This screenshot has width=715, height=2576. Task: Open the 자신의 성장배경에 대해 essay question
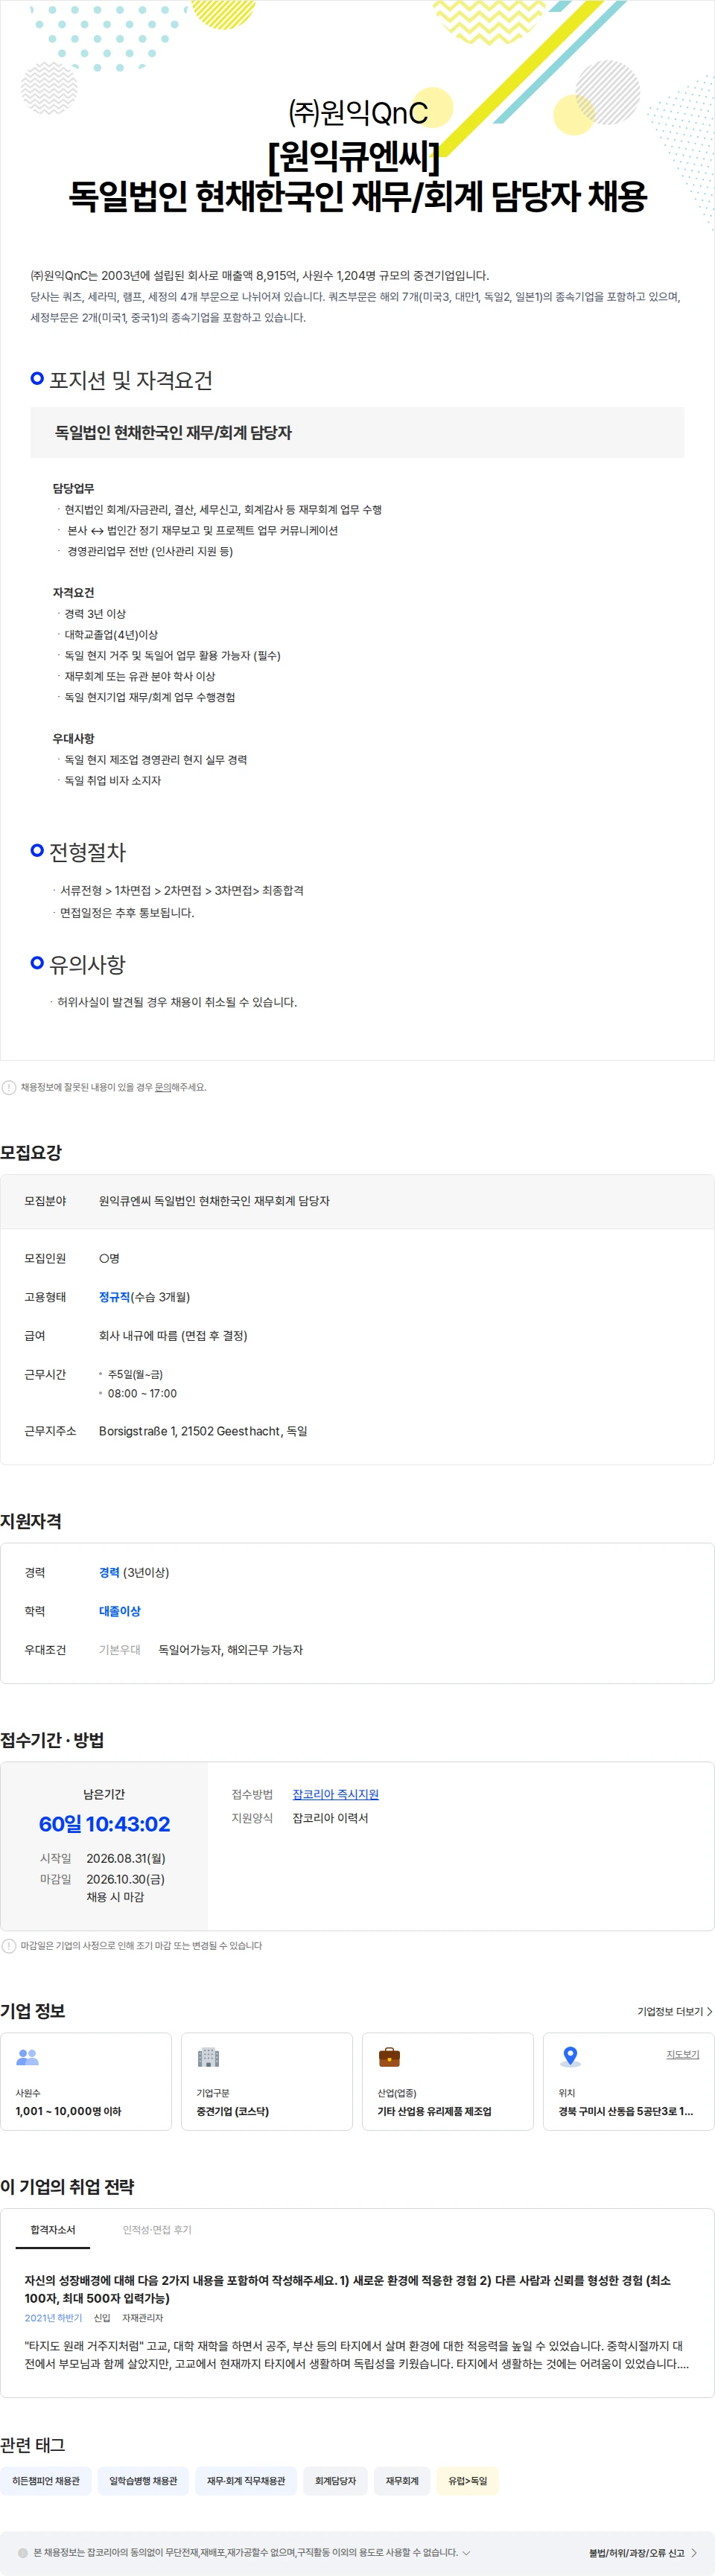347,2289
